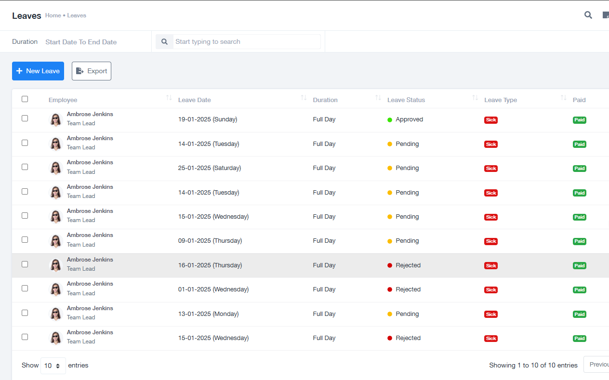
Task: Click employee avatar in 19-01-2025 leave row
Action: coord(56,119)
